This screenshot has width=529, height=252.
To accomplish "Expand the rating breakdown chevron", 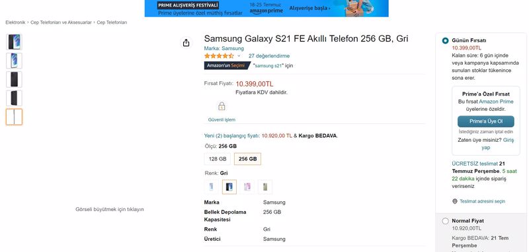I will tap(239, 56).
